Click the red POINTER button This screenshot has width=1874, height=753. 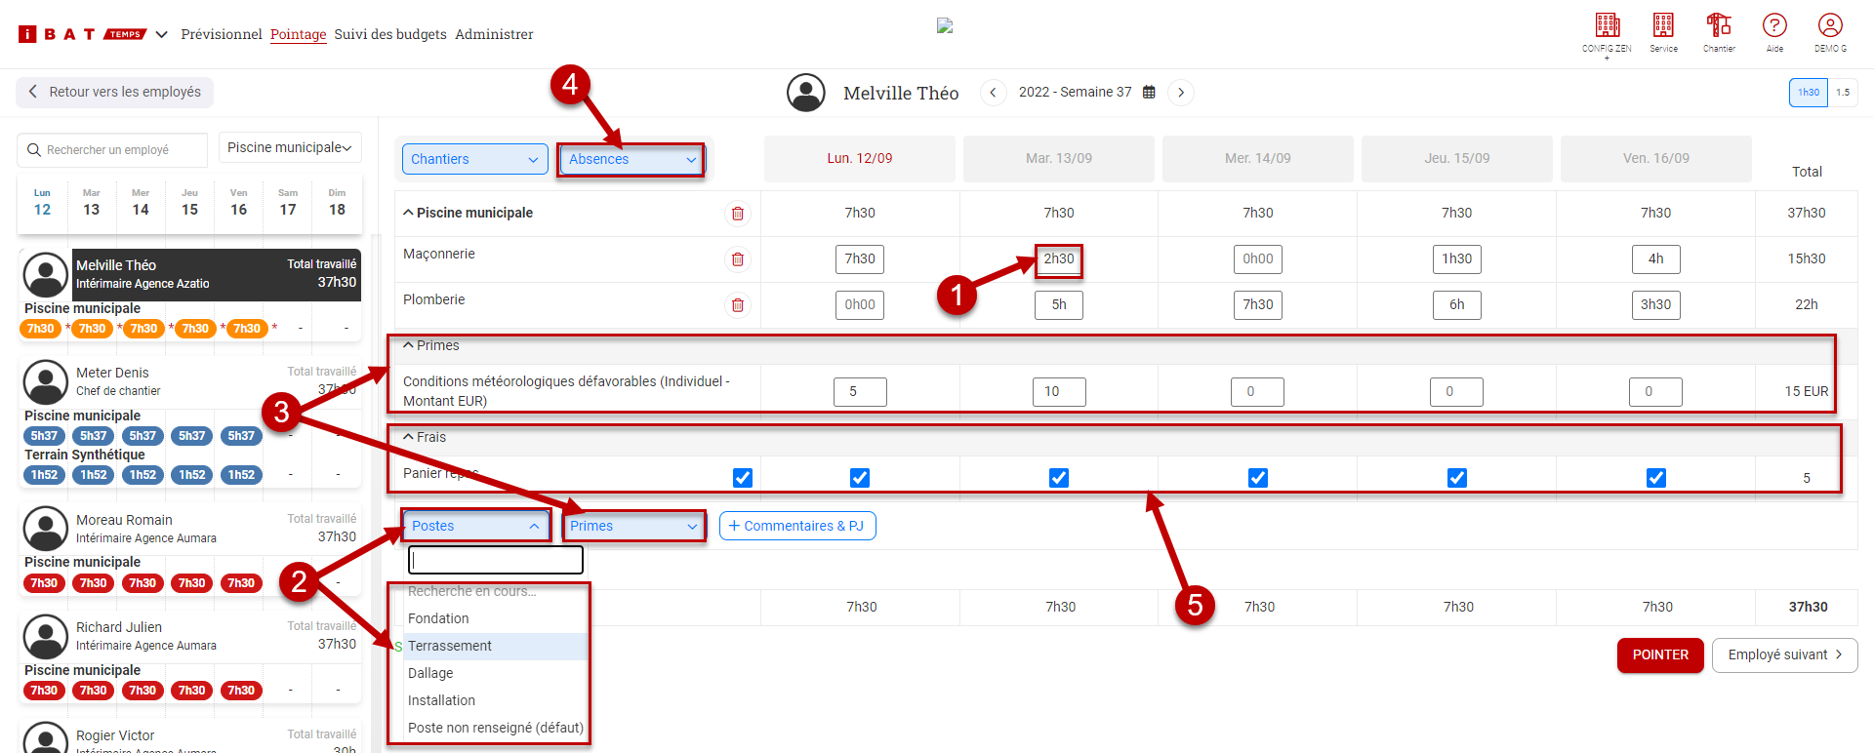coord(1660,654)
